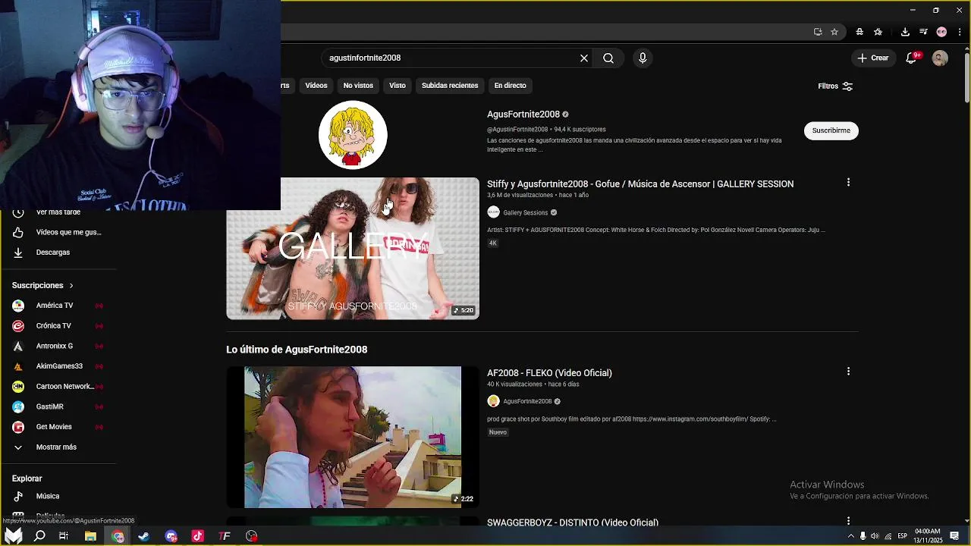The image size is (971, 546).
Task: Play the AF2008 - FLEKO thumbnail
Action: point(353,438)
